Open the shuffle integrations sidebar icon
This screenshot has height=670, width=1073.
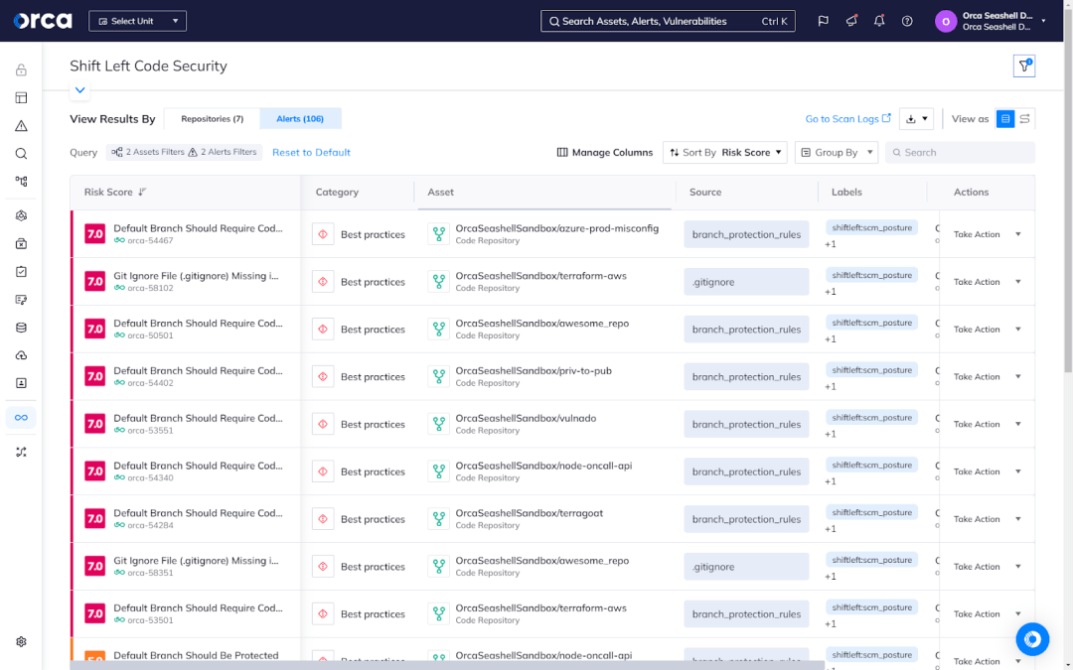[21, 452]
